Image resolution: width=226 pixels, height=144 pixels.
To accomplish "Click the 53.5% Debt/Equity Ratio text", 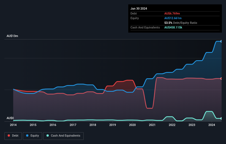I will tap(181, 23).
